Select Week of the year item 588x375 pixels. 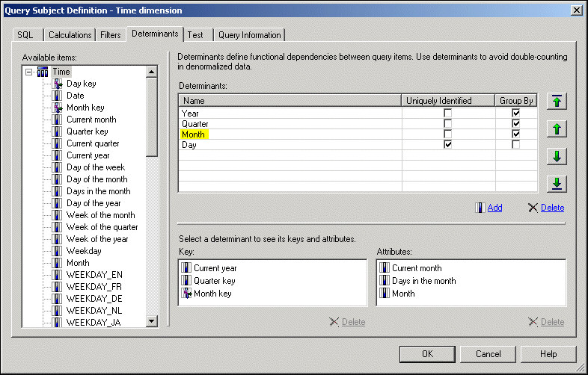[x=97, y=239]
